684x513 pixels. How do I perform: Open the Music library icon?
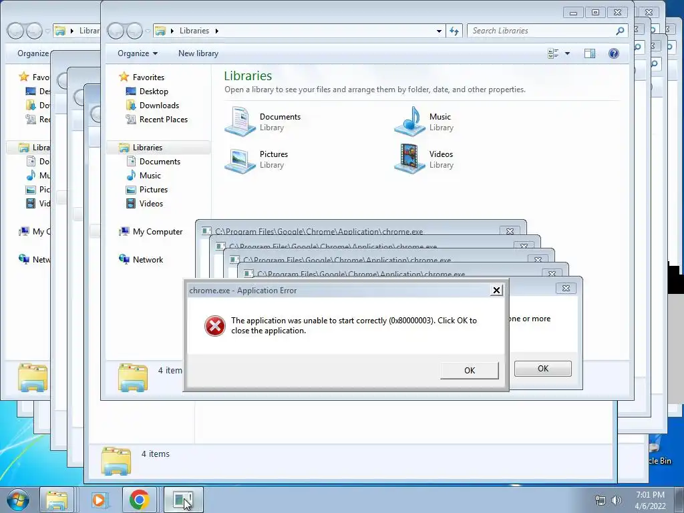pos(409,122)
